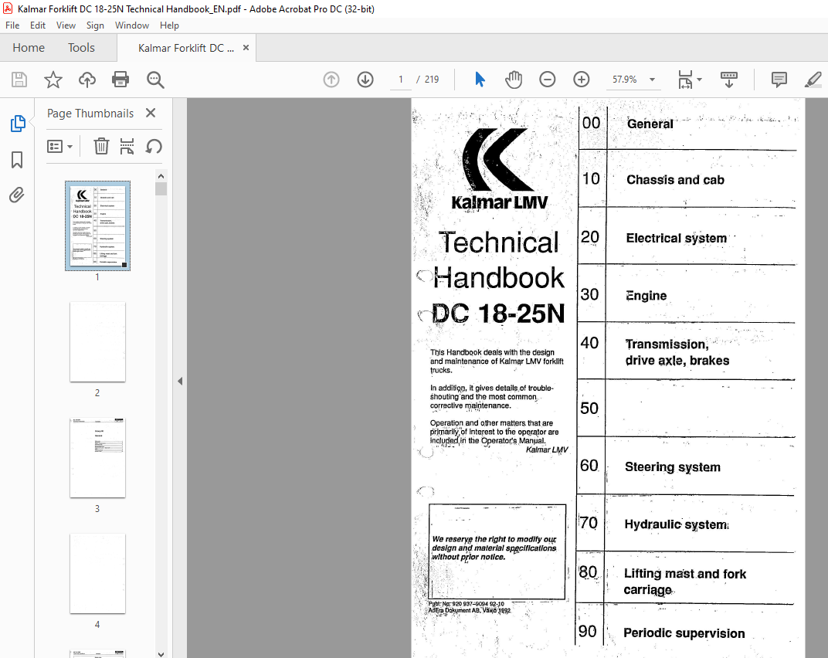Collapse the navigation pane with the triangle

[x=180, y=381]
